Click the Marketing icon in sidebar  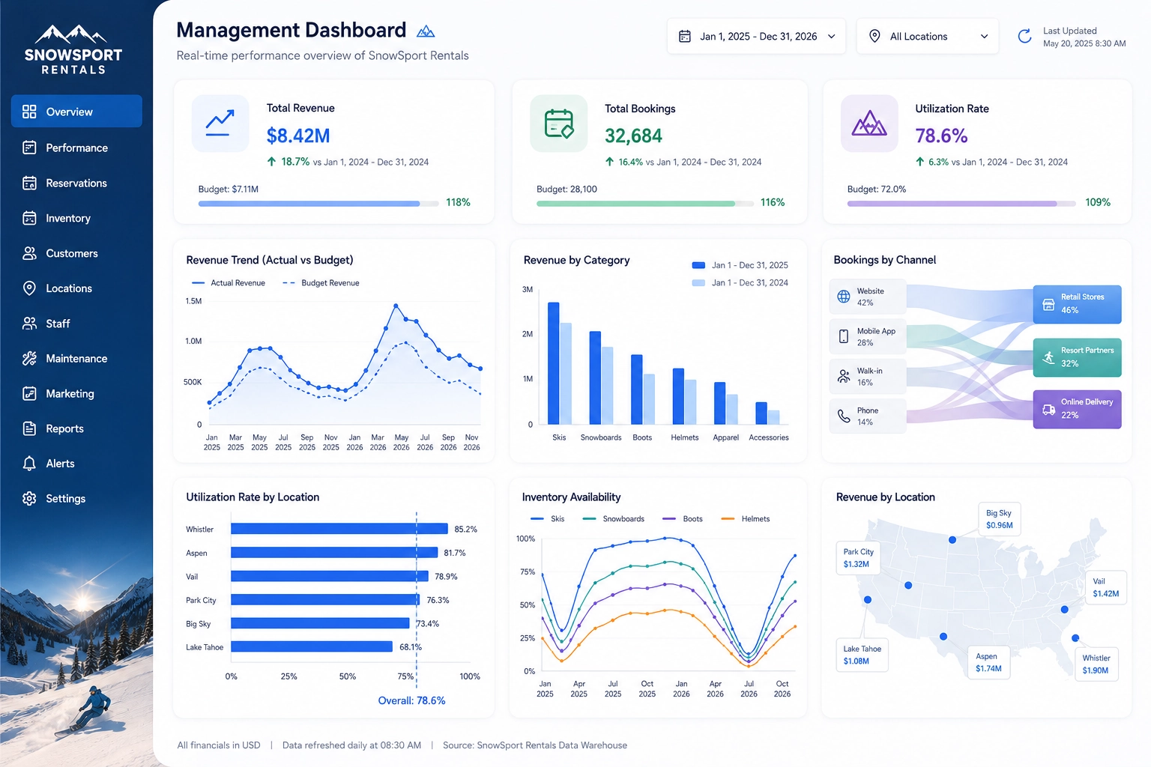click(x=29, y=393)
